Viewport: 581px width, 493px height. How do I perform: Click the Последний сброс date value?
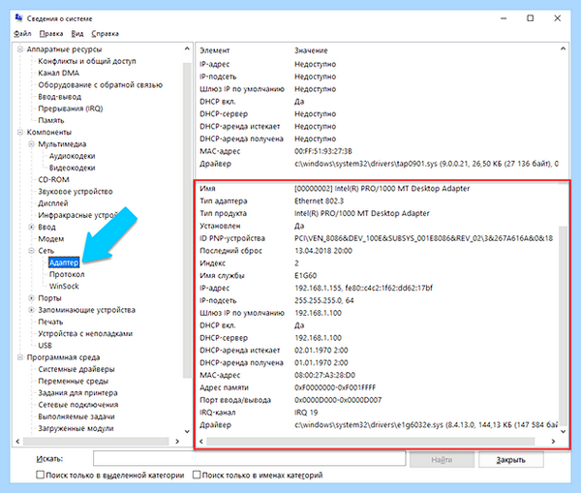323,251
